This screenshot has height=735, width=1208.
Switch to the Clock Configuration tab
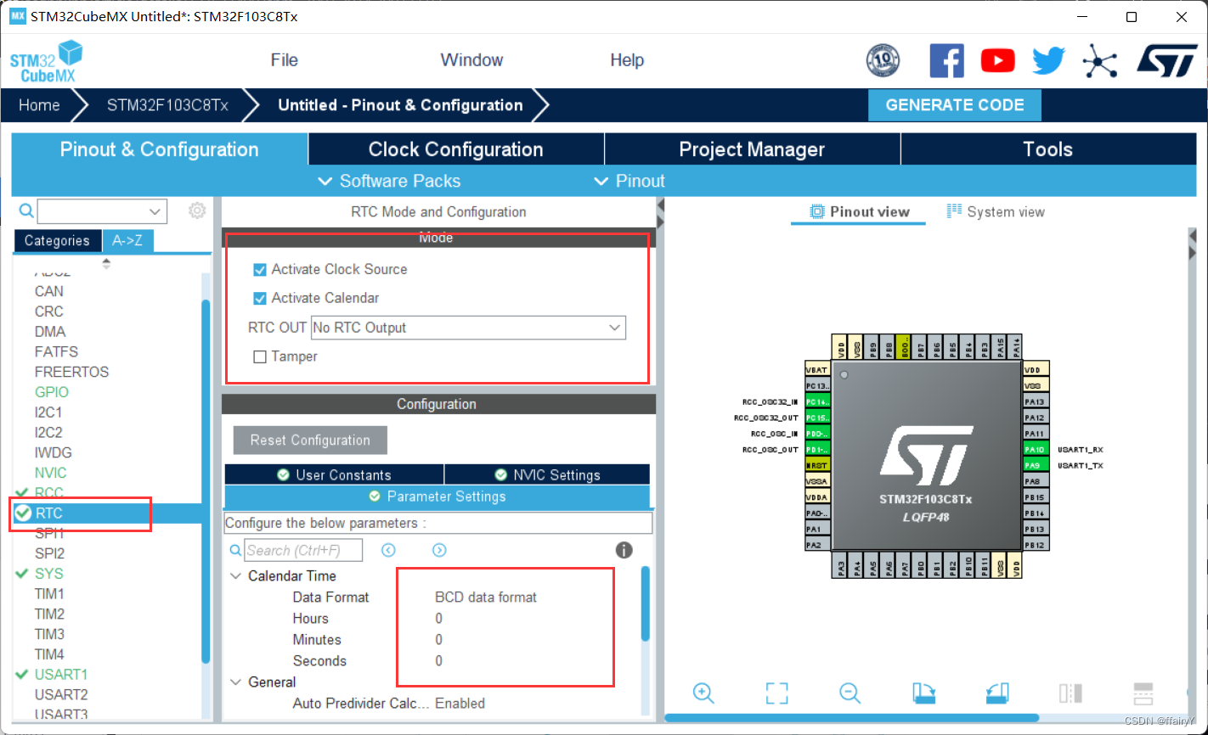coord(456,149)
